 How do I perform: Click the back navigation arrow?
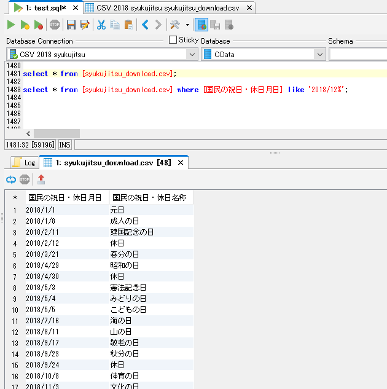tap(145, 25)
